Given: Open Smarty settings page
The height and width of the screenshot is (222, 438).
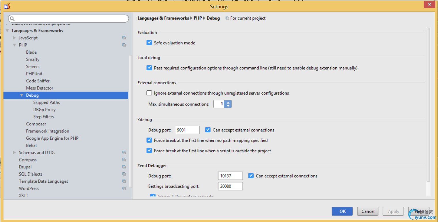Looking at the screenshot, I should 33,59.
